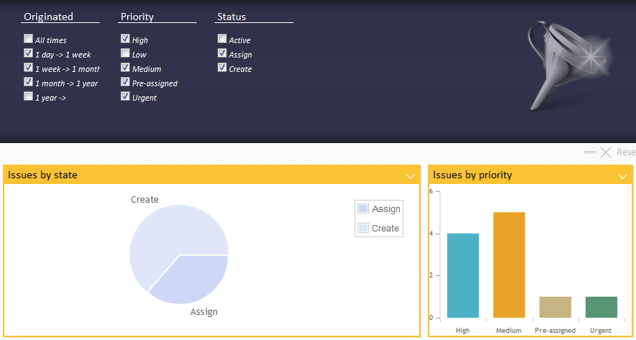Click the X icon beside Reset
The height and width of the screenshot is (340, 636).
click(x=606, y=152)
